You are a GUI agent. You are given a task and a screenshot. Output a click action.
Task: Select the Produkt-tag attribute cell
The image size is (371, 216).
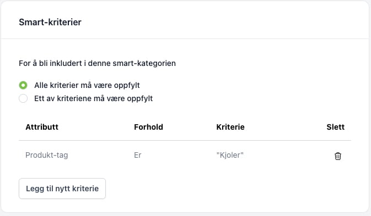[x=47, y=155]
